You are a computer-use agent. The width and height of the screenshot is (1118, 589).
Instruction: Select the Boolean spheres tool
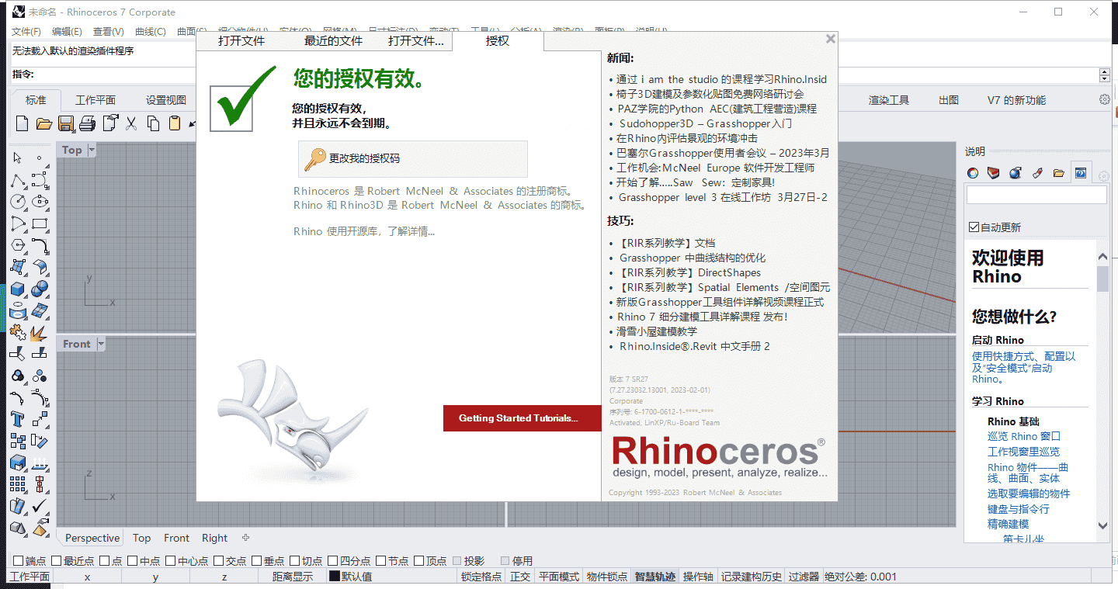click(x=40, y=289)
